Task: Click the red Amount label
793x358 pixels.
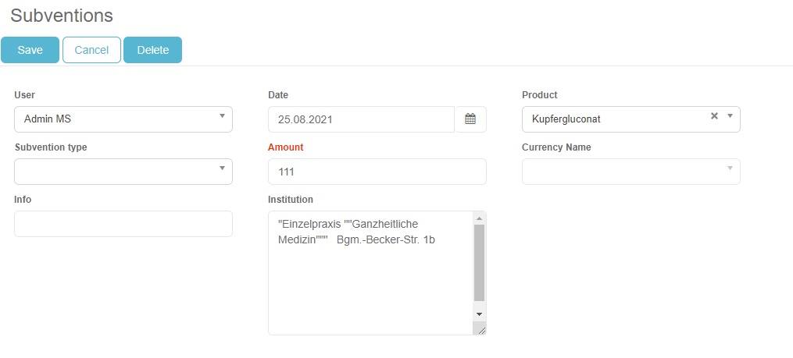Action: tap(286, 147)
